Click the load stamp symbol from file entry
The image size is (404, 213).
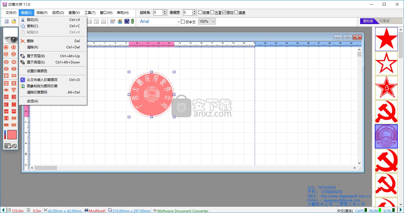tap(53, 80)
